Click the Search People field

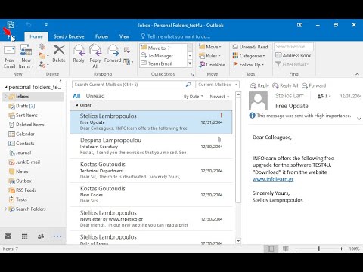click(293, 47)
